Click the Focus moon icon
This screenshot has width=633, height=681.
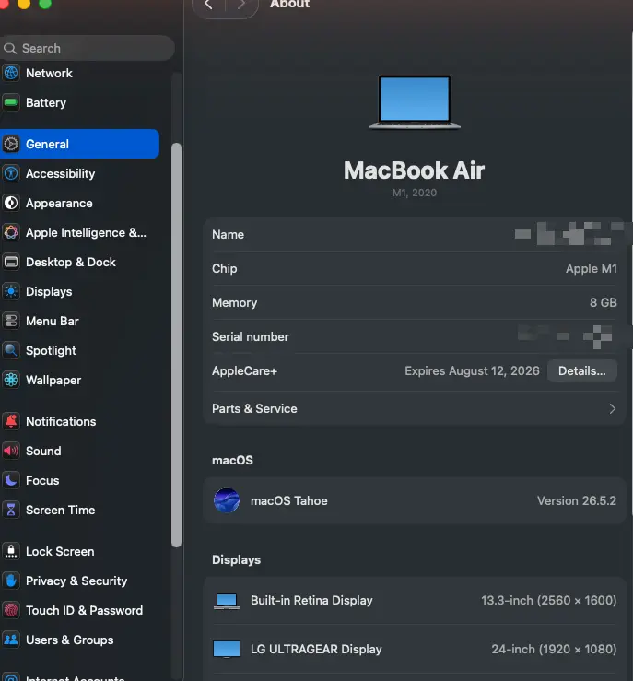tap(11, 480)
